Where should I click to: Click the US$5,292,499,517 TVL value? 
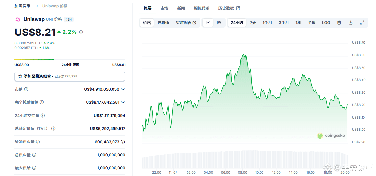(108, 129)
